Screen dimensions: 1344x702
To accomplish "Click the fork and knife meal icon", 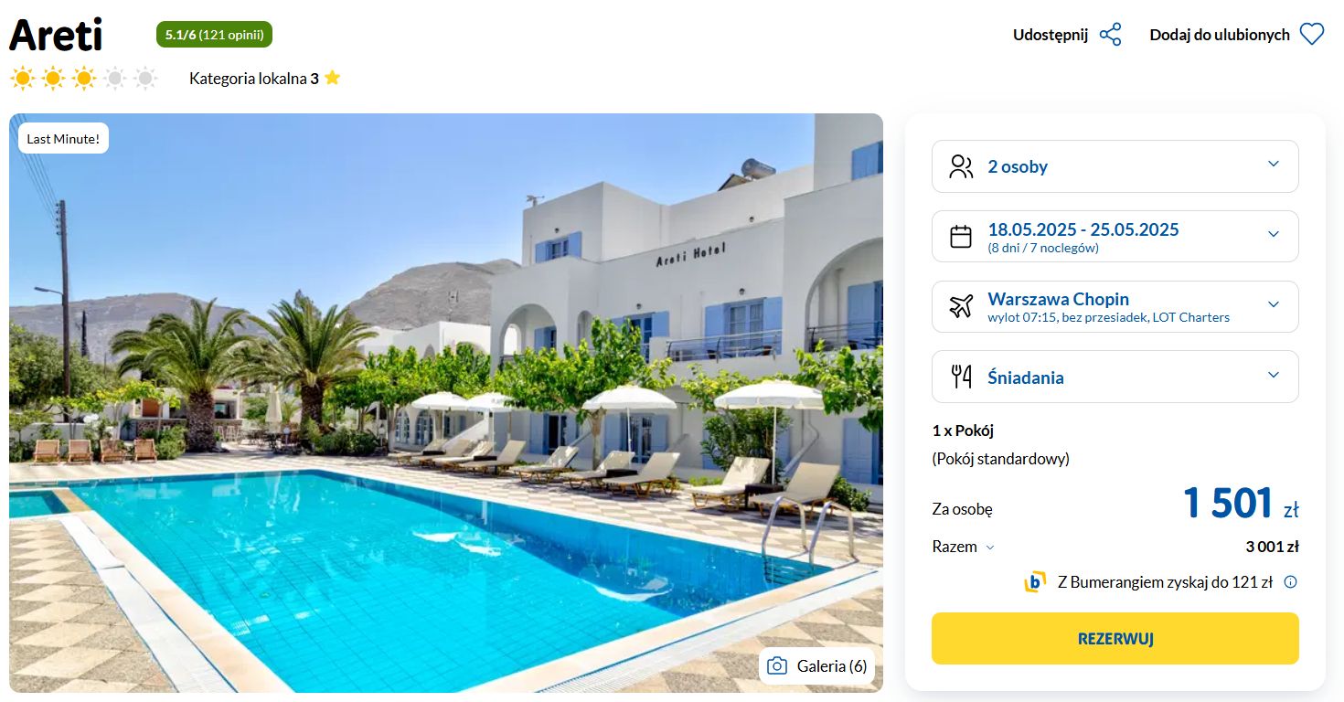I will (x=961, y=377).
